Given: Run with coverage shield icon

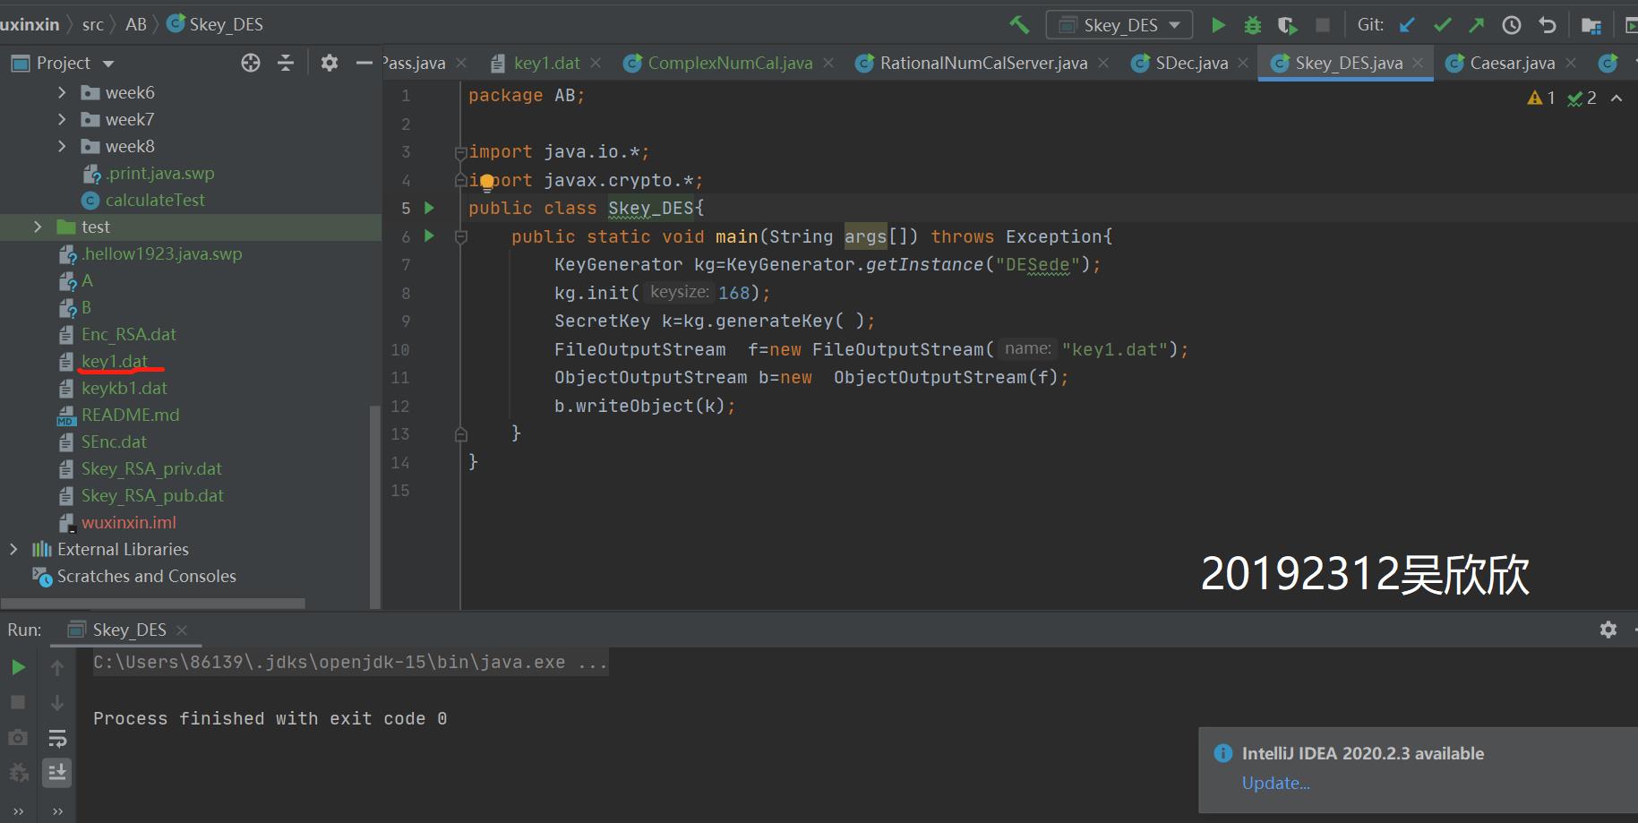Looking at the screenshot, I should pos(1287,25).
